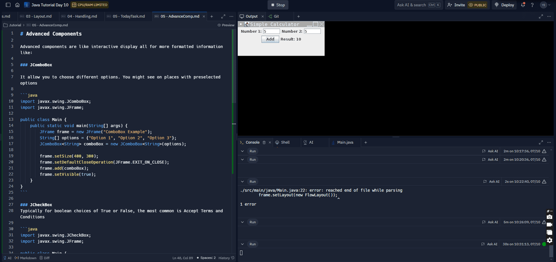The height and width of the screenshot is (262, 556).
Task: Open the floating settings gear icon
Action: (x=549, y=240)
